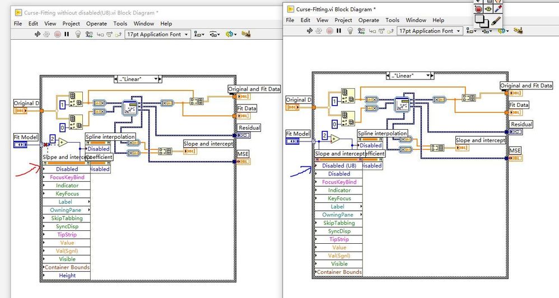The height and width of the screenshot is (298, 559).
Task: Click Step Over in Curse-Fitting.vi toolbar
Action: point(381,31)
